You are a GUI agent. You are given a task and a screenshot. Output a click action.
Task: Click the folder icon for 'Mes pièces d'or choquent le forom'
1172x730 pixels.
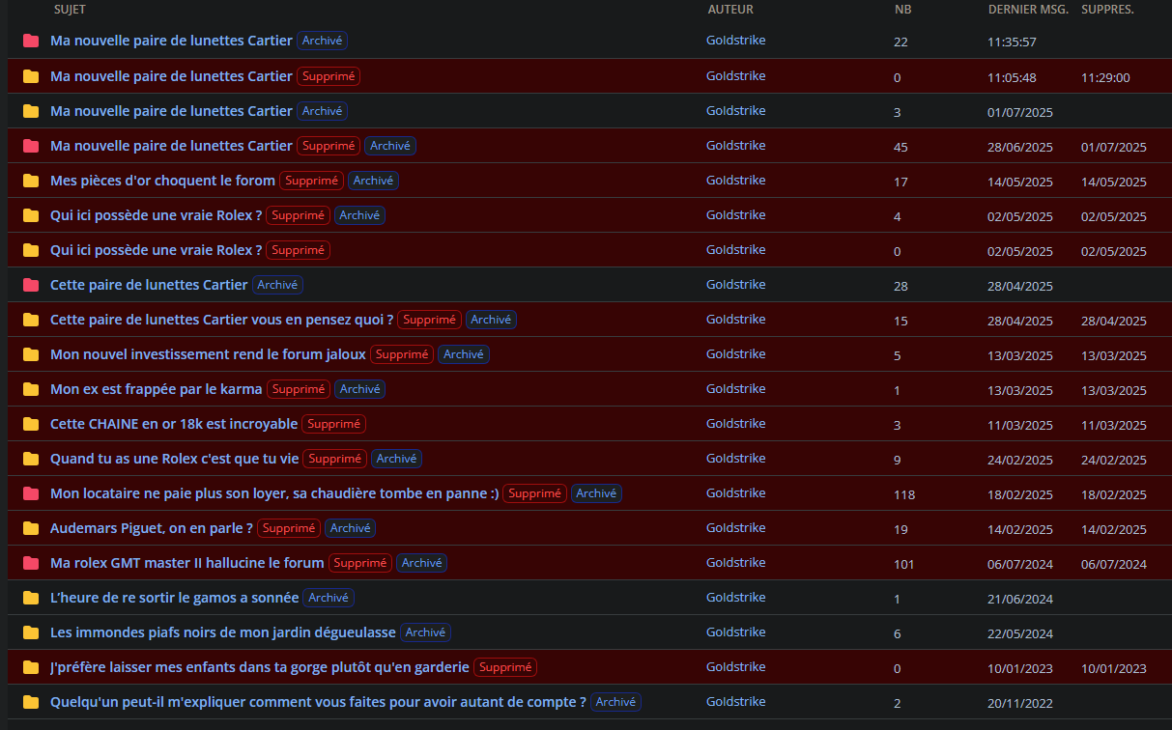(x=31, y=181)
